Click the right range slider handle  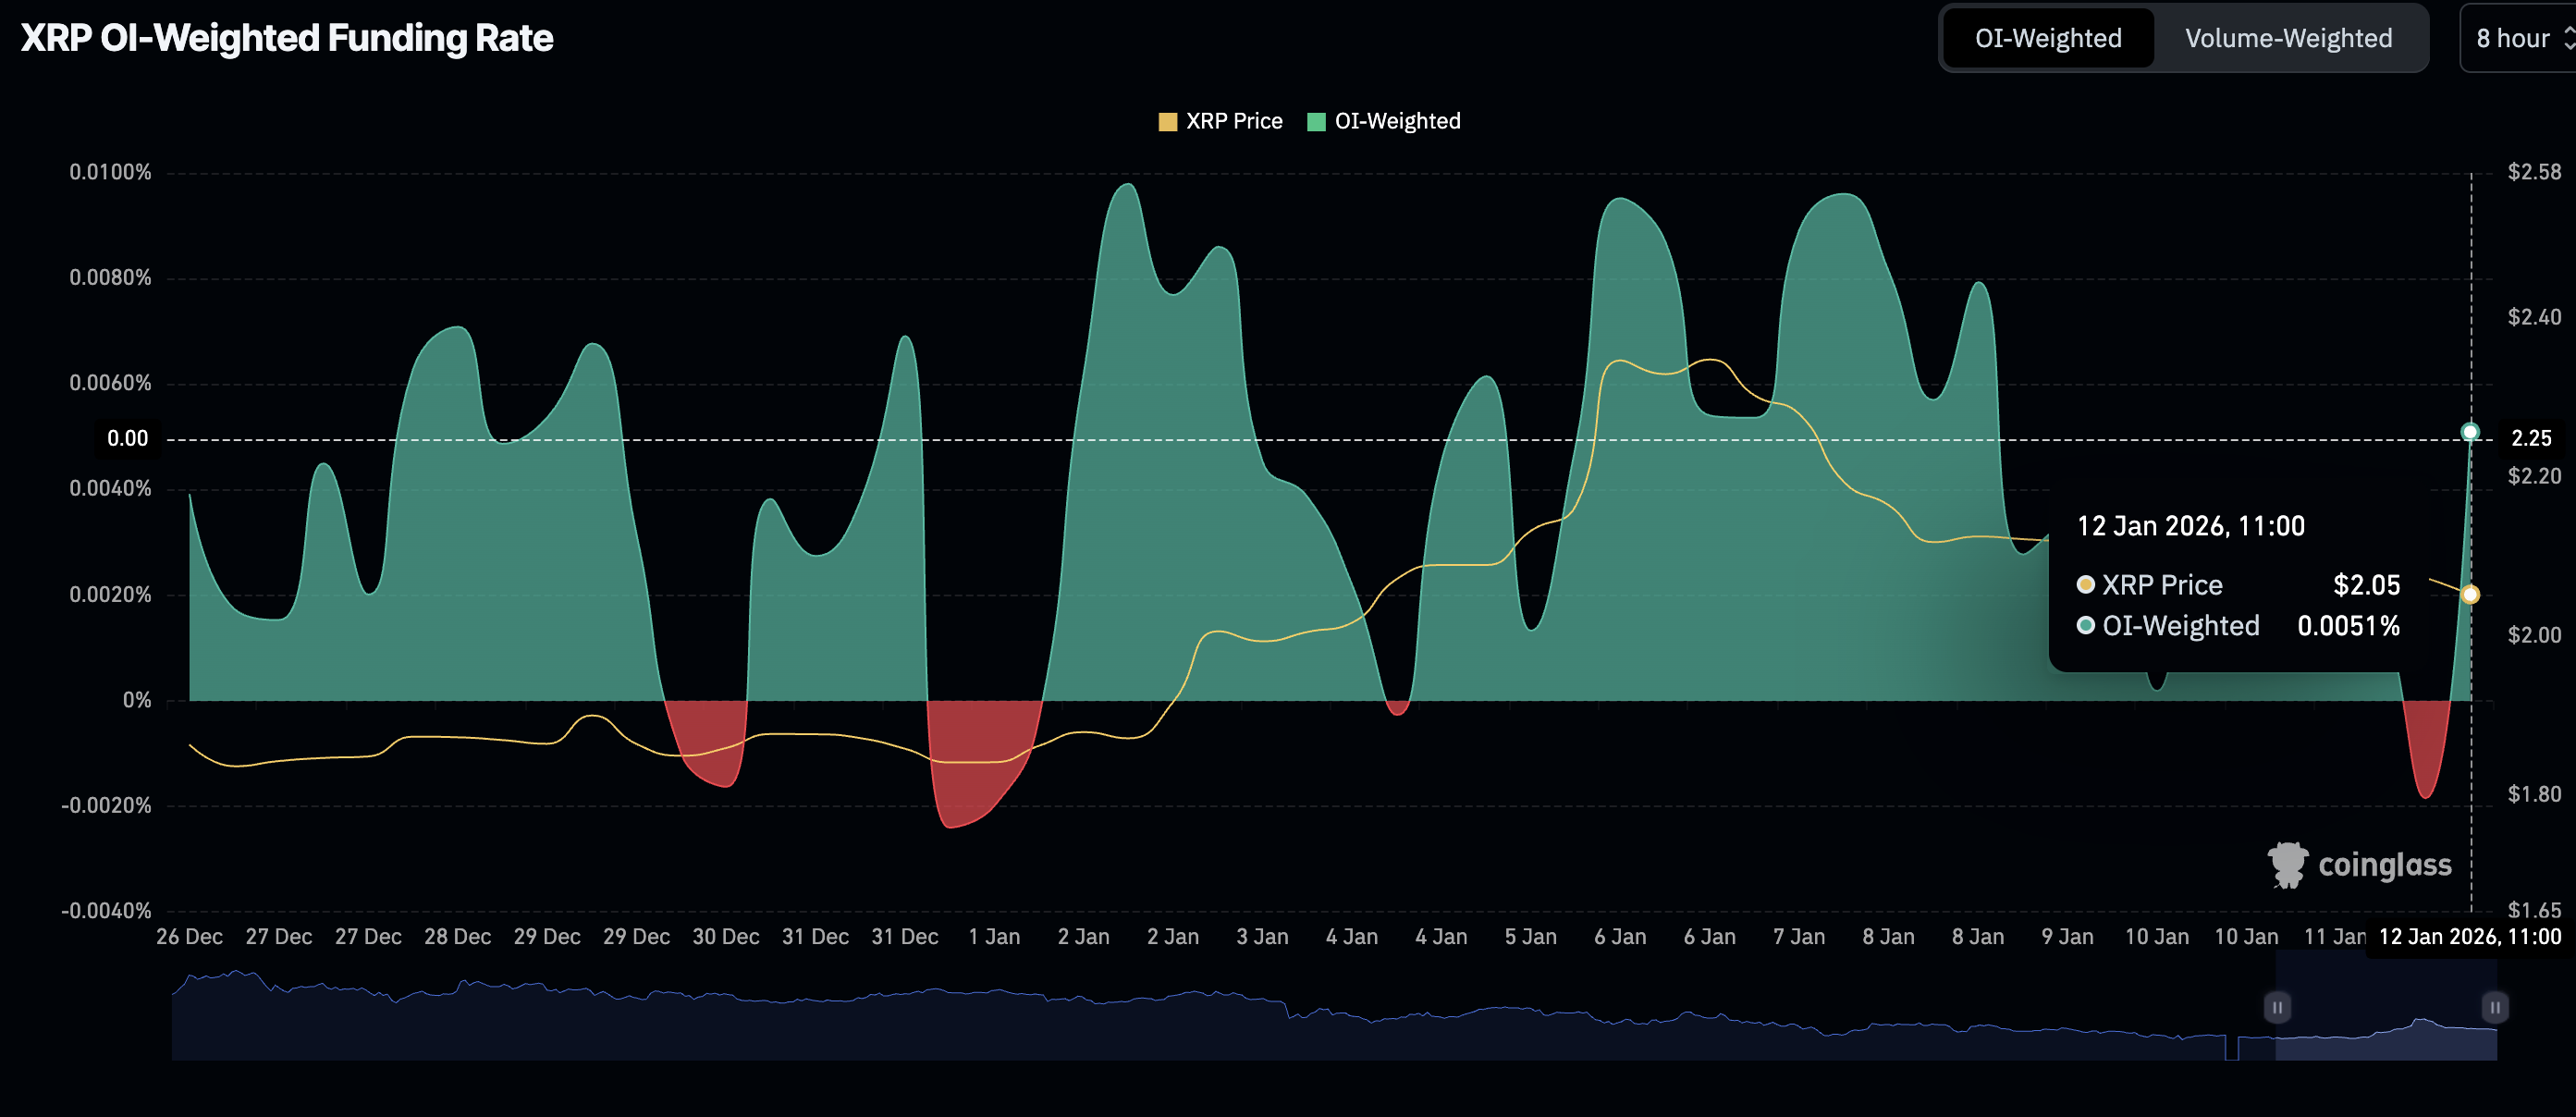click(x=2494, y=1007)
